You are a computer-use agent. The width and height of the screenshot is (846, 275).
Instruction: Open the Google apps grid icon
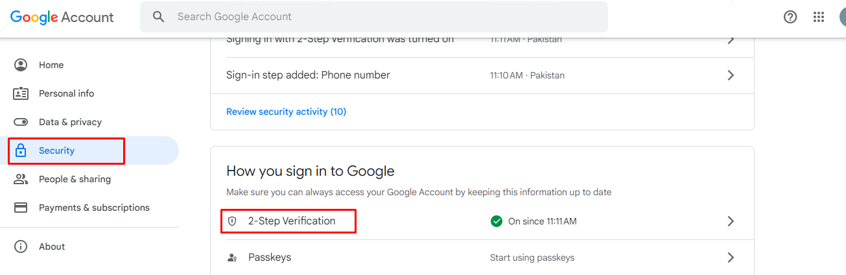819,17
